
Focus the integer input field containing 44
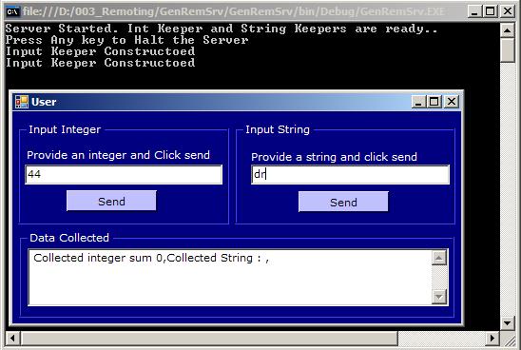pos(124,174)
